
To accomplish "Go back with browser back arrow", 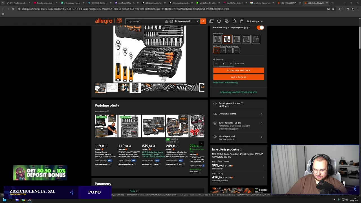I will click(3, 9).
